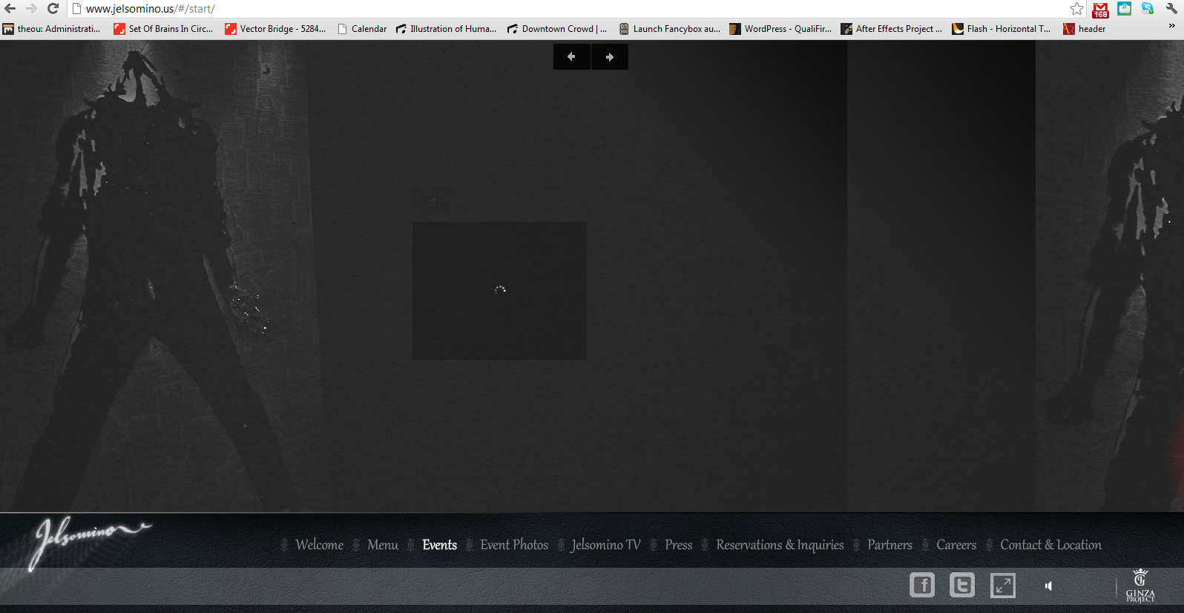This screenshot has height=613, width=1184.
Task: Toggle fullscreen mode icon
Action: (x=1003, y=586)
